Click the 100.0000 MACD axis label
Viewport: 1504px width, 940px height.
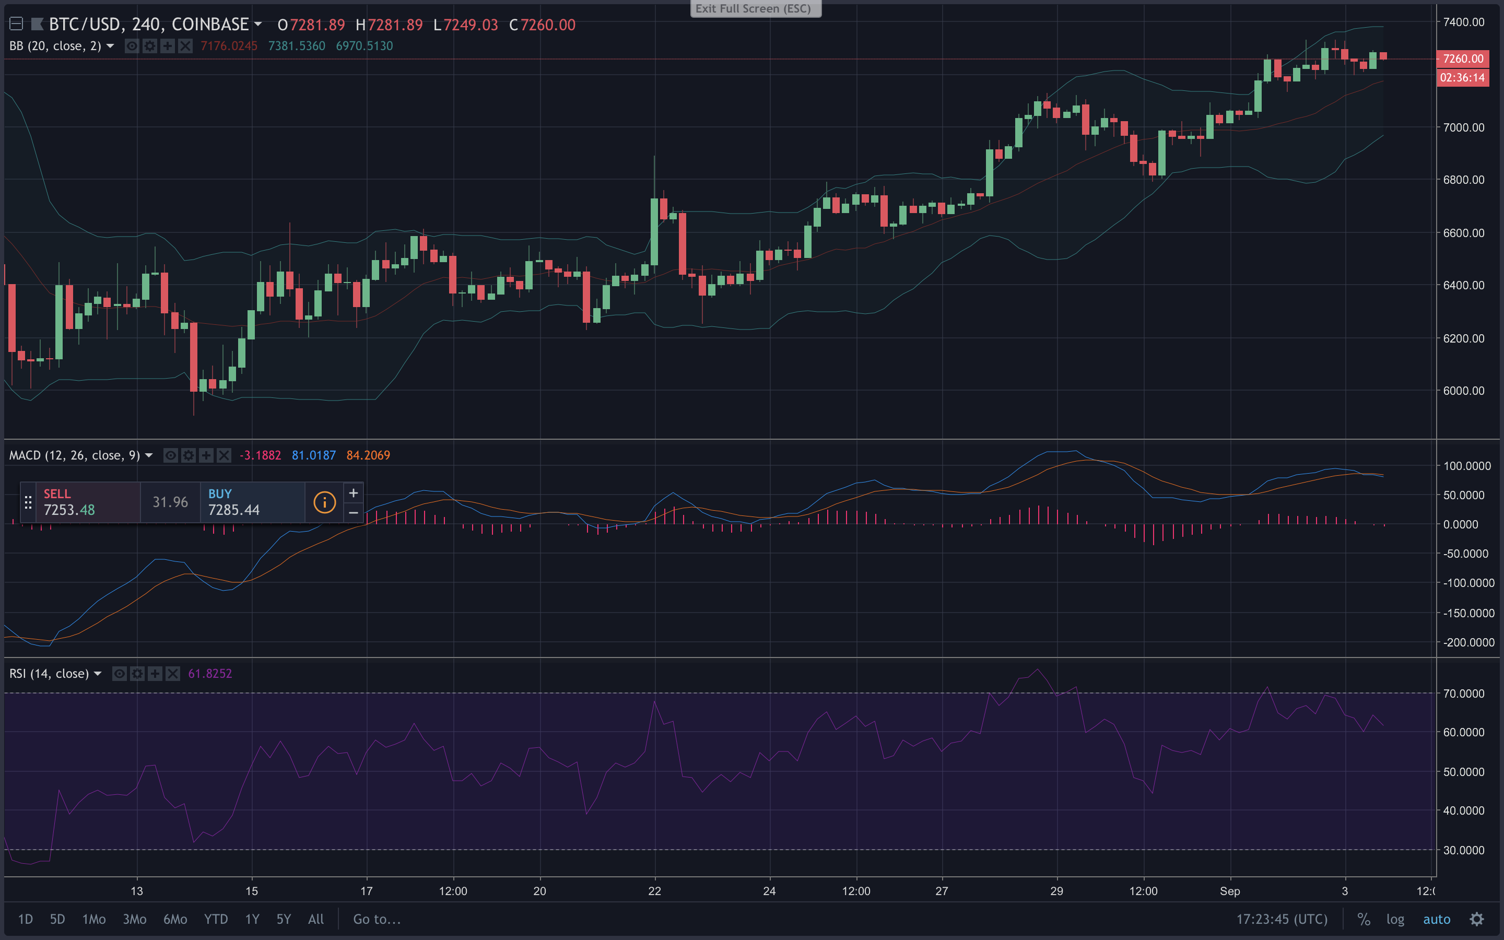(1467, 466)
